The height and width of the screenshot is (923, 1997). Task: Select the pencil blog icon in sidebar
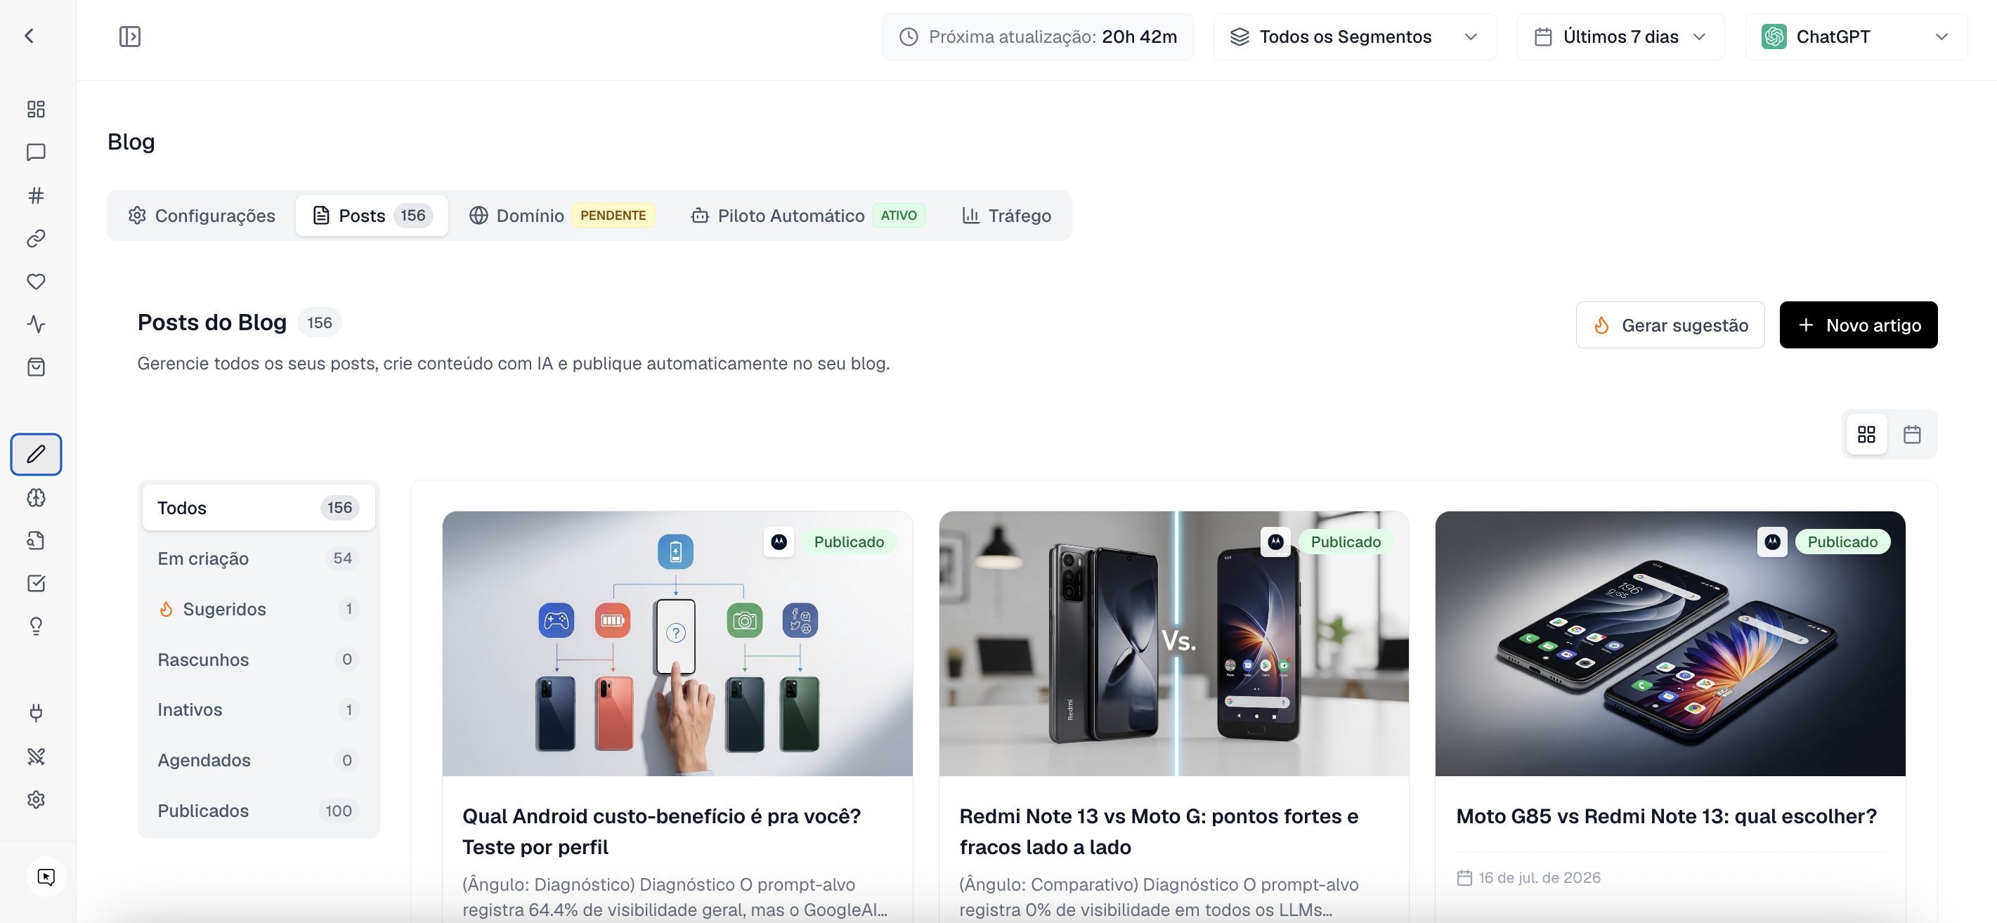[36, 454]
